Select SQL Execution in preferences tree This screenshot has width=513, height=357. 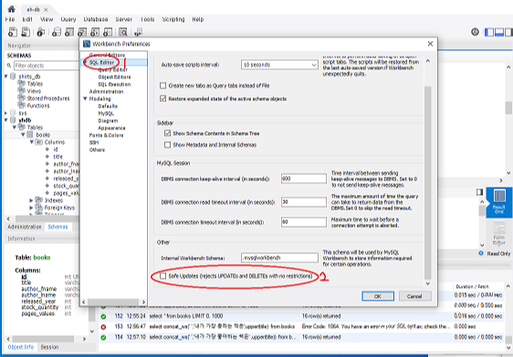(x=114, y=84)
